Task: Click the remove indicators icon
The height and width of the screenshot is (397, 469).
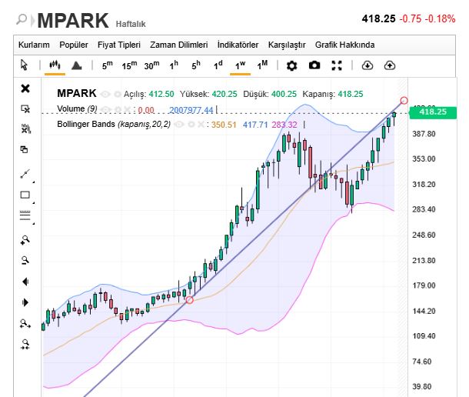Action: click(25, 129)
